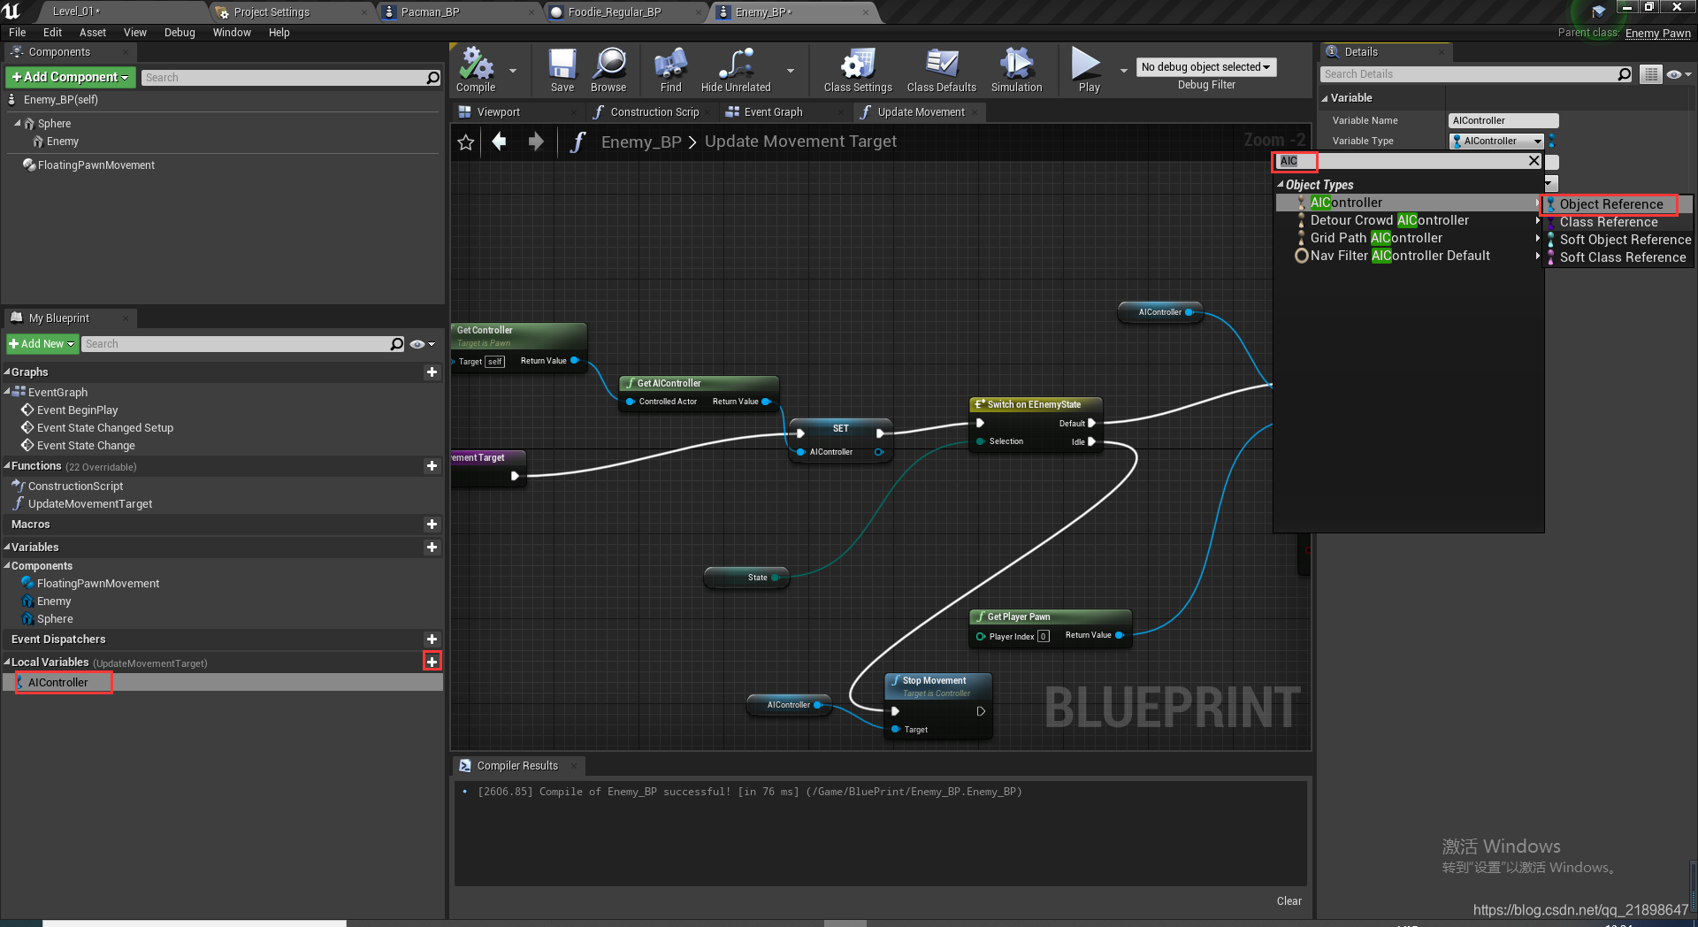1698x927 pixels.
Task: Navigate forward in graph history
Action: pyautogui.click(x=536, y=142)
